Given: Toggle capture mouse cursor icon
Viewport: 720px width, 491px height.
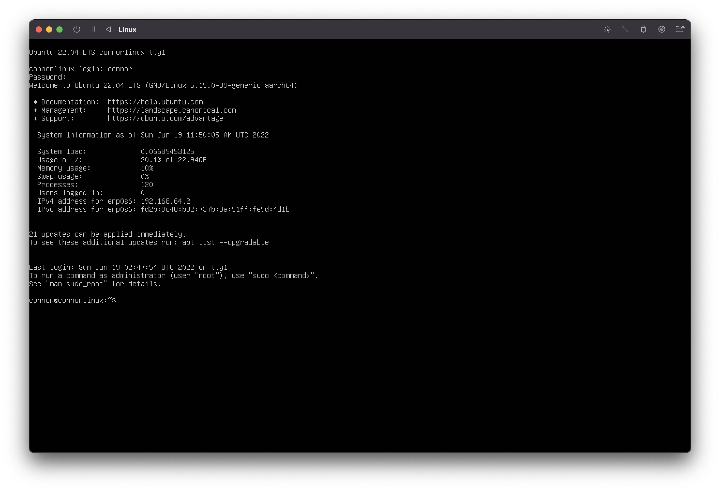Looking at the screenshot, I should (607, 29).
